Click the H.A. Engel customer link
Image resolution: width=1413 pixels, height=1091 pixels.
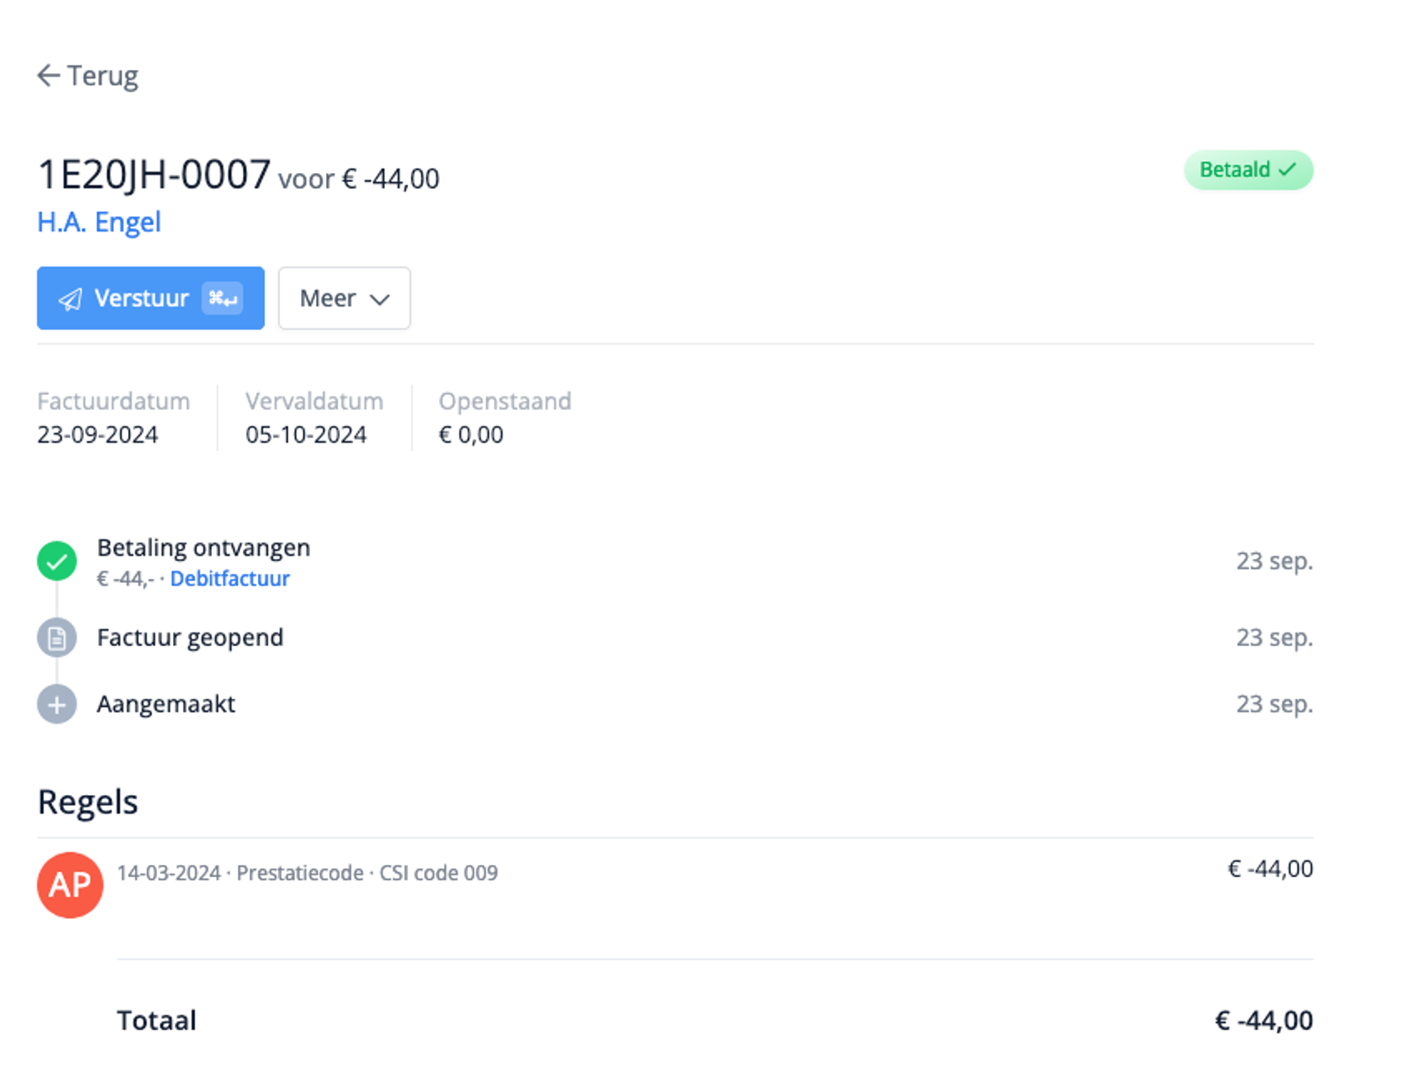point(98,222)
